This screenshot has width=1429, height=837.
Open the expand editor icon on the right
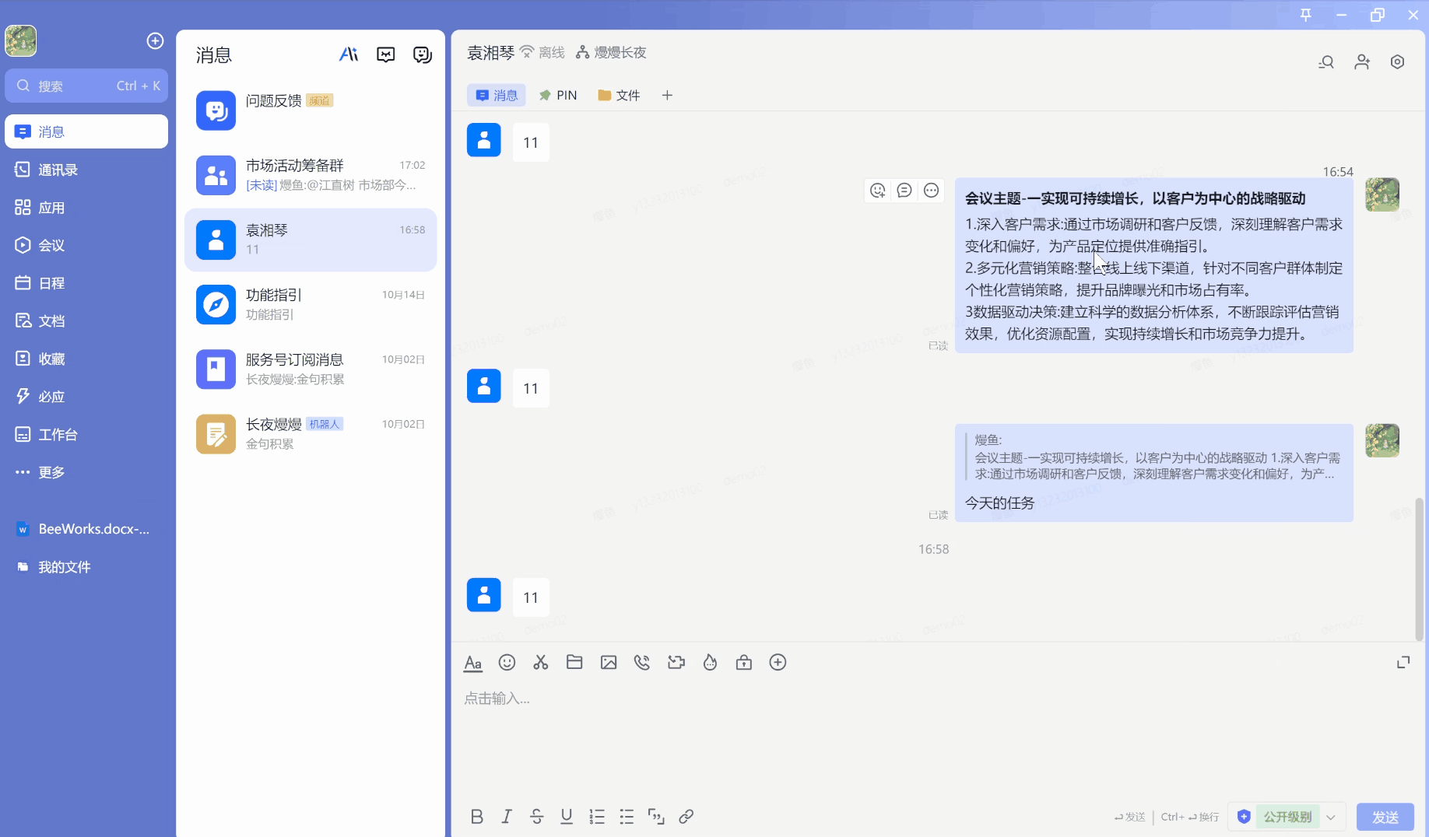1404,662
